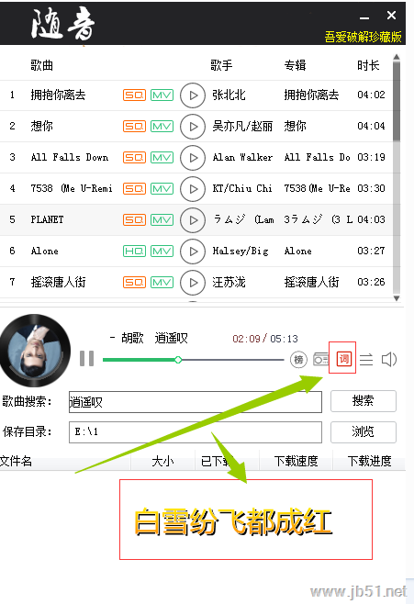This screenshot has width=414, height=604.
Task: Click the 浏览 browse button
Action: [x=364, y=431]
